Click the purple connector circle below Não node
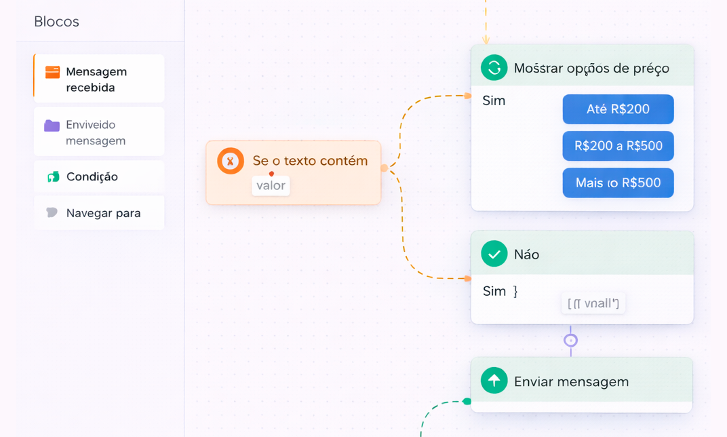 pos(570,340)
